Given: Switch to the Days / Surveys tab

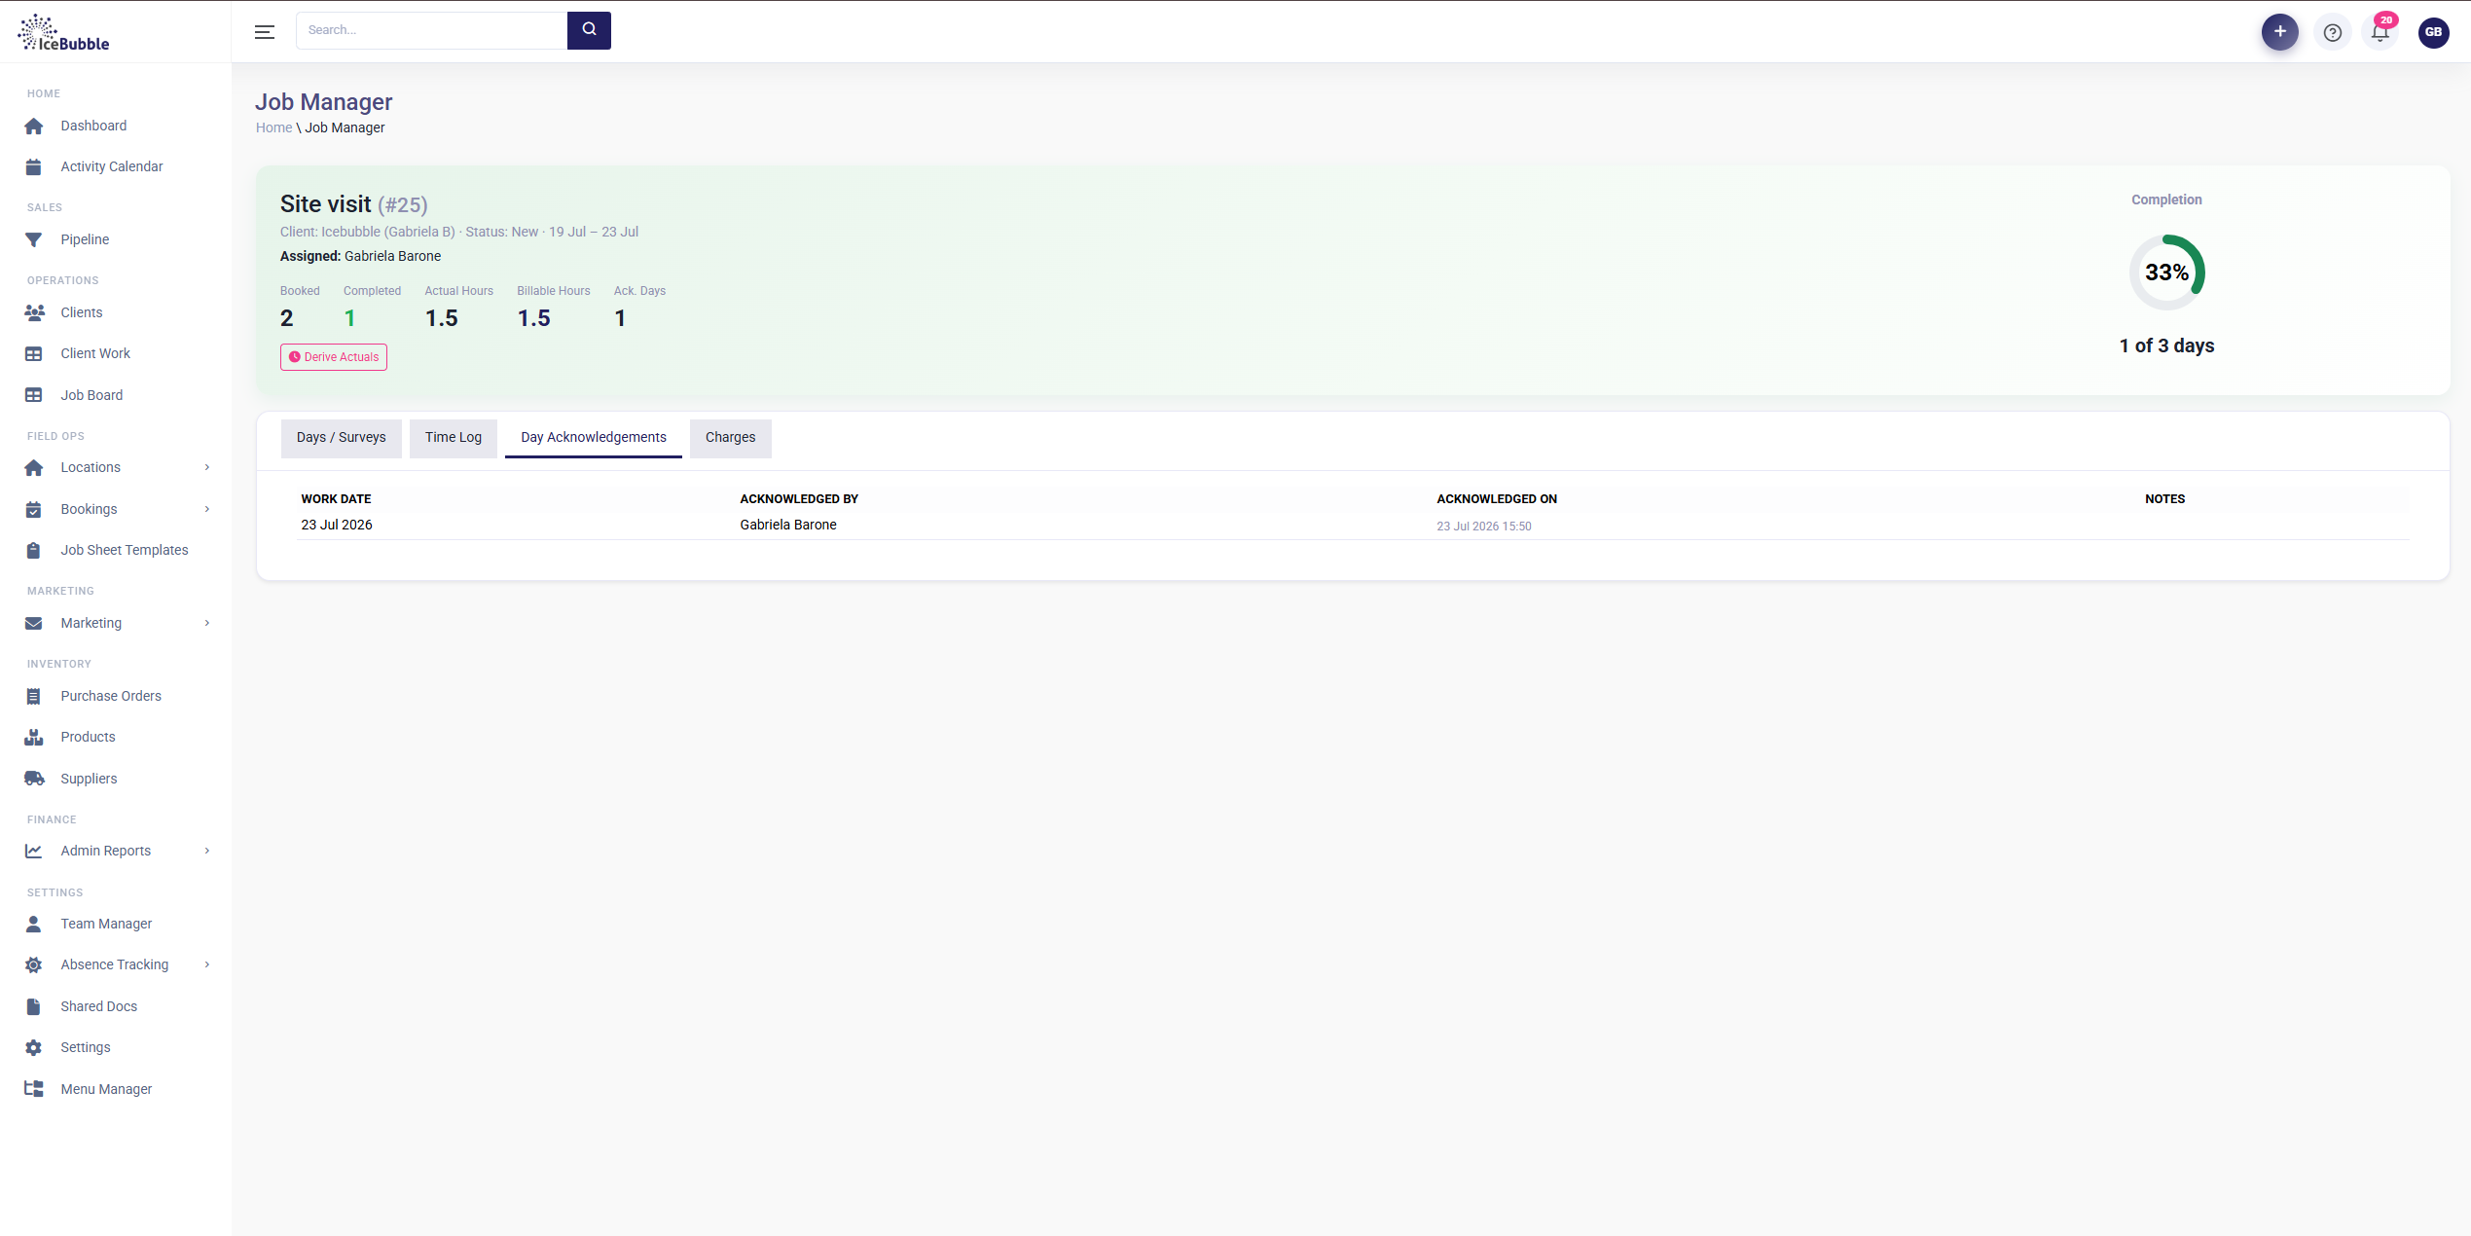Looking at the screenshot, I should coord(342,438).
